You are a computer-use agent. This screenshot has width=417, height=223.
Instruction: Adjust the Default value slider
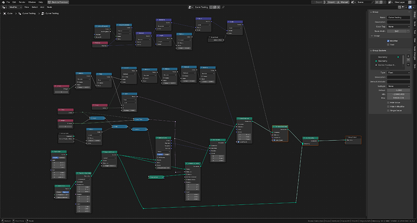[x=398, y=91]
